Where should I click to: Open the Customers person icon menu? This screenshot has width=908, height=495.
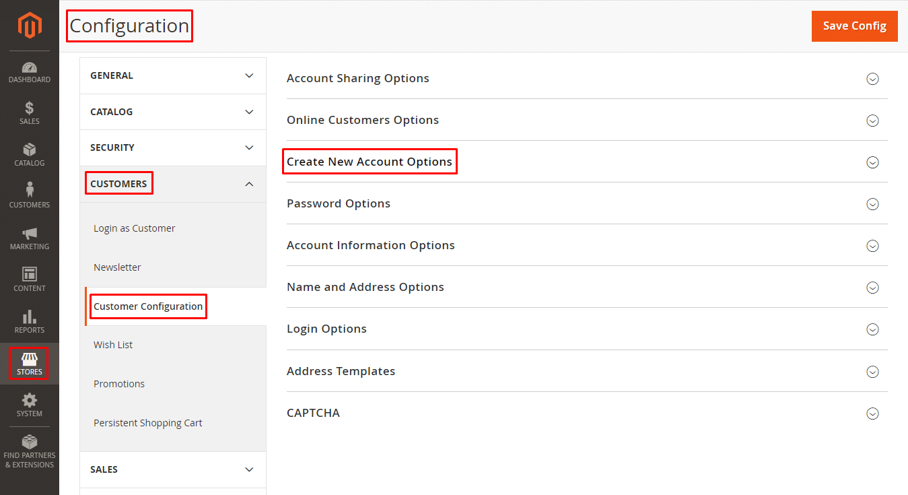tap(30, 191)
